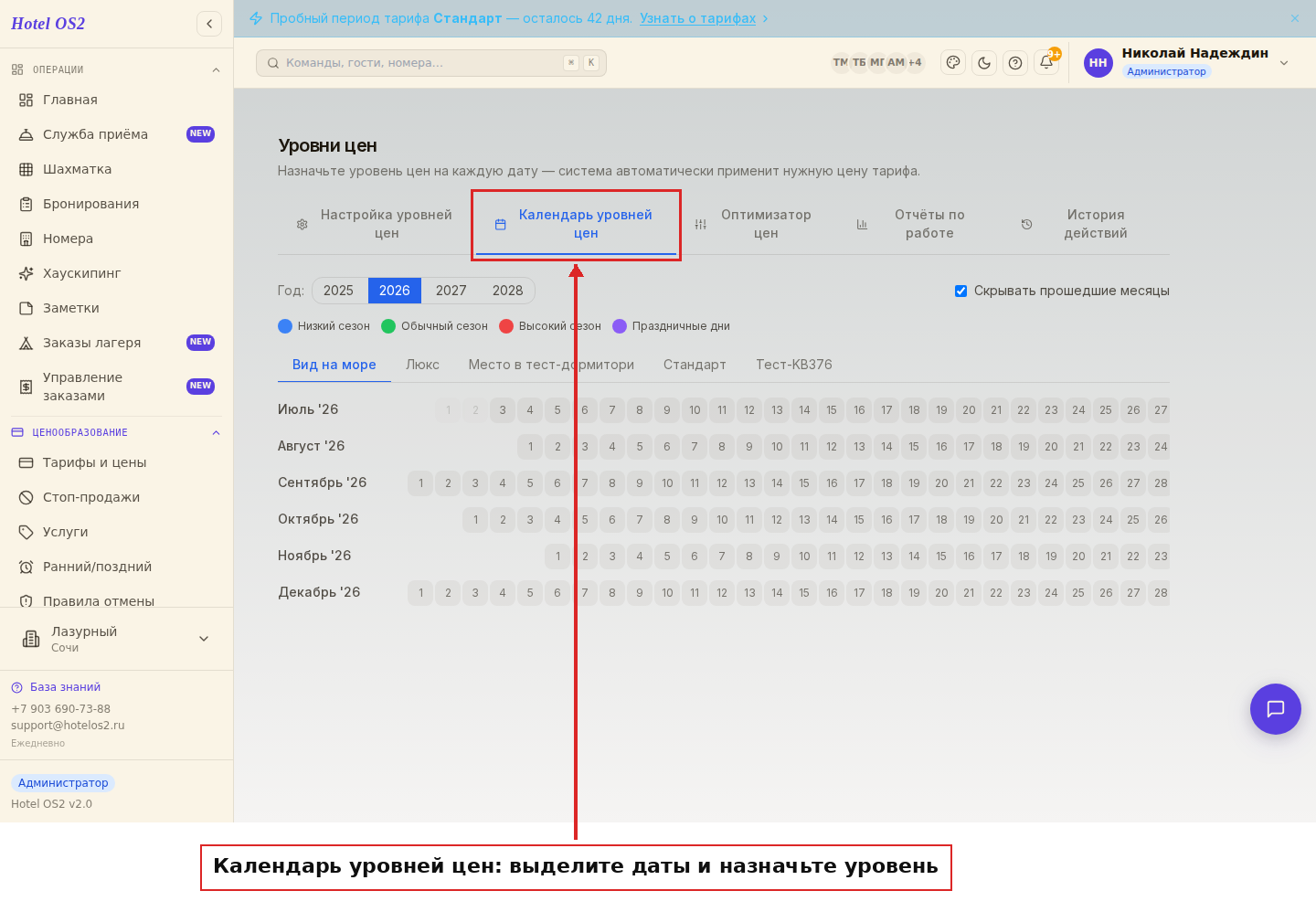1316x912 pixels.
Task: Open help question-mark icon
Action: pos(1015,62)
